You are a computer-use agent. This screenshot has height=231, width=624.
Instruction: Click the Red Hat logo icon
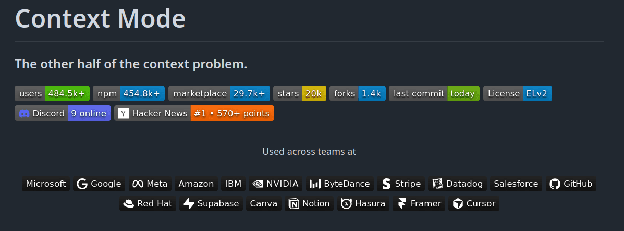tap(129, 204)
